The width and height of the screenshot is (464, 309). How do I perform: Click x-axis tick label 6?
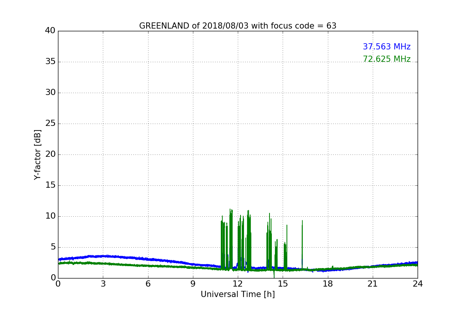coord(148,284)
